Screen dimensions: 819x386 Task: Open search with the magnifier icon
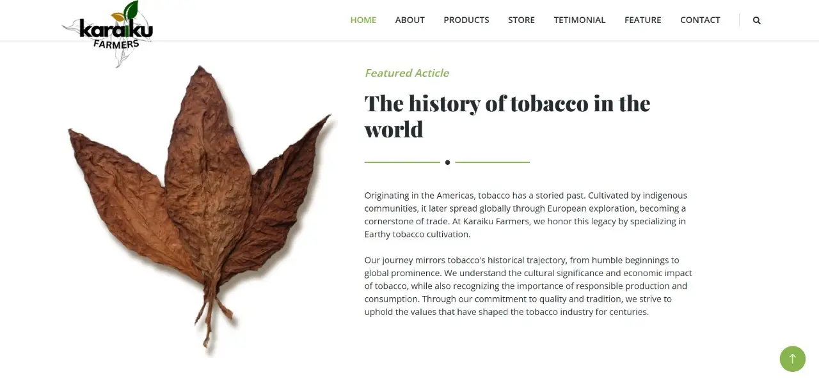[x=757, y=20]
